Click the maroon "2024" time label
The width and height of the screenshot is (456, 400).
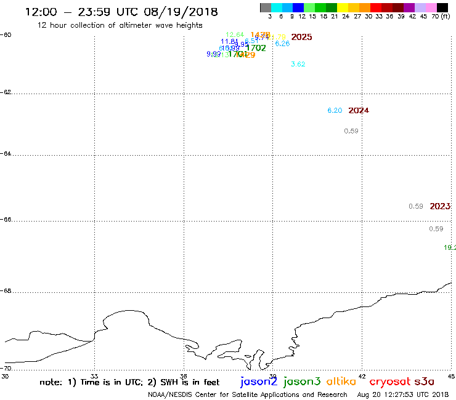point(359,110)
